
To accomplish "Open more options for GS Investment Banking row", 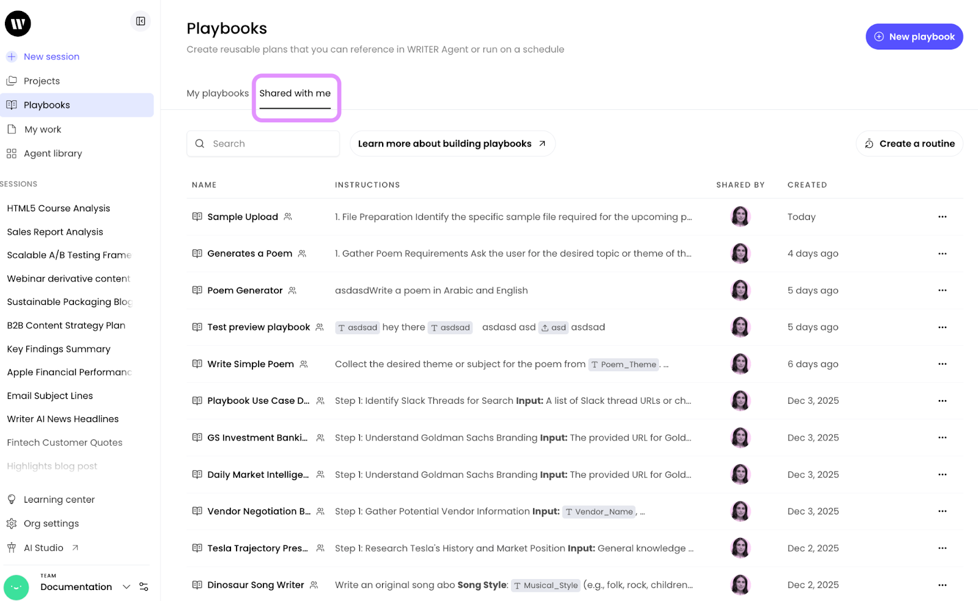I will [x=942, y=437].
